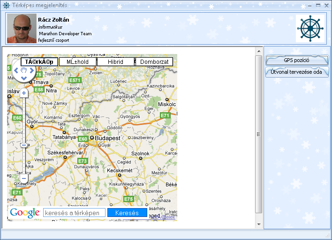This screenshot has height=240, width=332.
Task: Click the ship wheel logo icon
Action: (x=310, y=28)
